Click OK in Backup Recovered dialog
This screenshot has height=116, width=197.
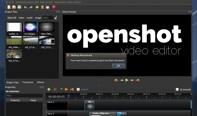(118, 66)
